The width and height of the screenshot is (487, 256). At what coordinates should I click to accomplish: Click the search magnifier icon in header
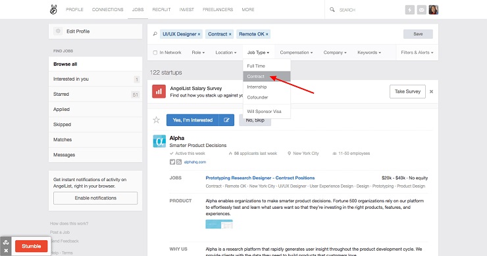(x=332, y=10)
